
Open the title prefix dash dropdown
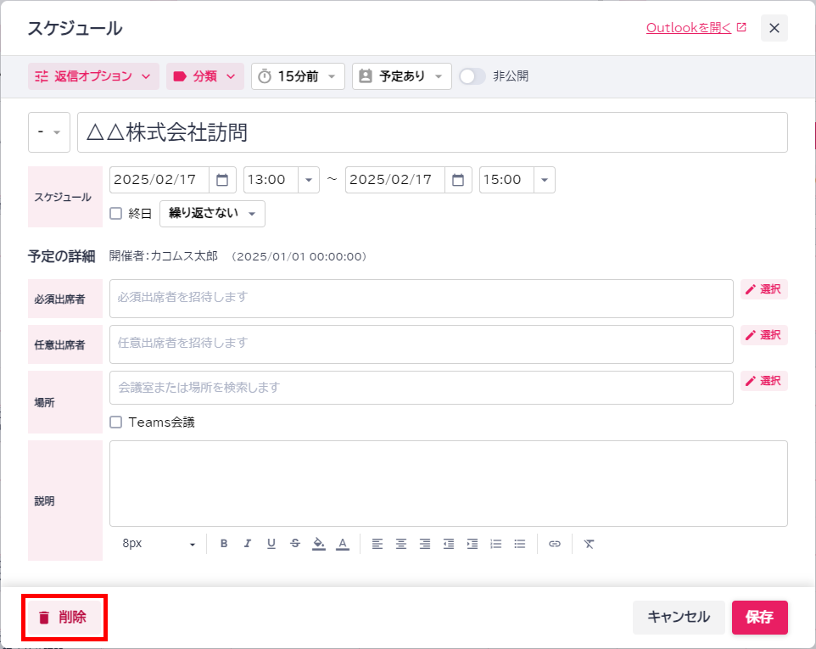tap(49, 132)
